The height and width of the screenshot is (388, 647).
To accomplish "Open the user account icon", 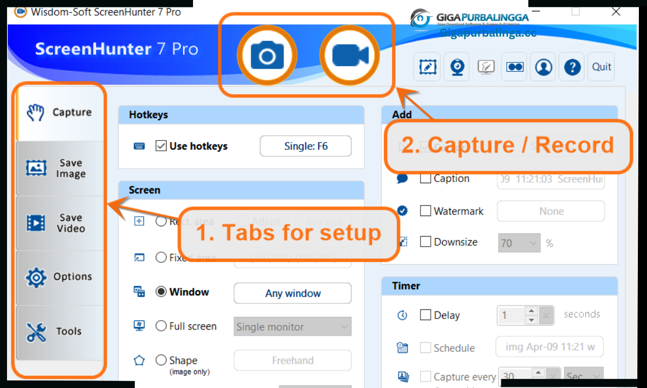I will pos(543,67).
